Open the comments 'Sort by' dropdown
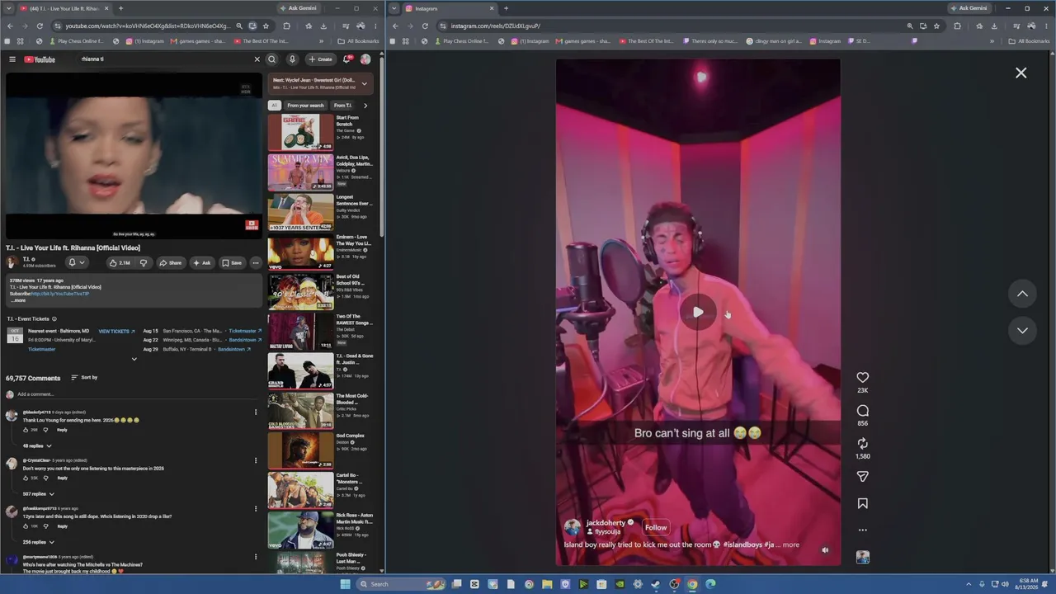The image size is (1056, 594). coord(84,378)
